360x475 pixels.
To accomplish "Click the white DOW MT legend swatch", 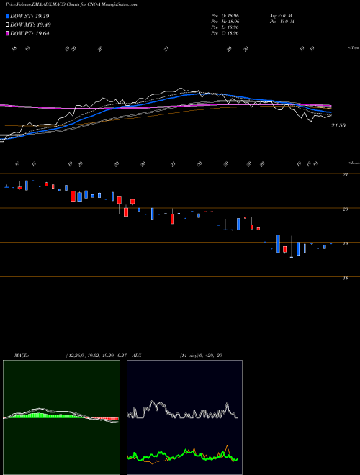I will pos(7,25).
